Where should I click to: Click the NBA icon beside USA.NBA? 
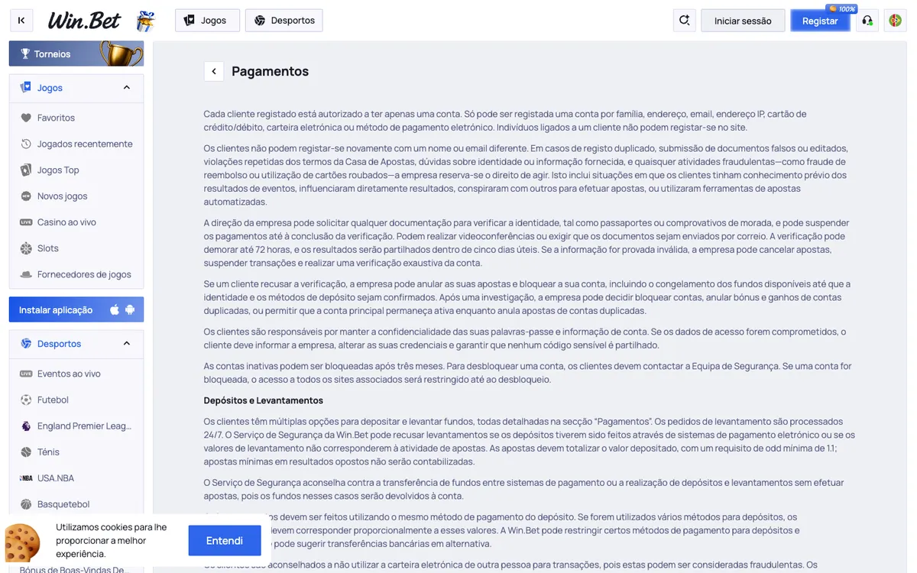pos(26,477)
